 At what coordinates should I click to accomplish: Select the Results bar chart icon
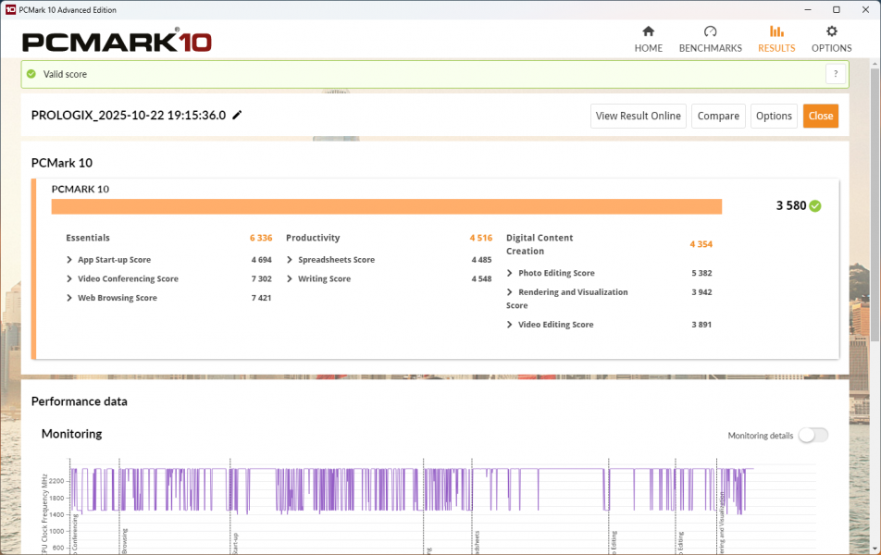pos(776,31)
